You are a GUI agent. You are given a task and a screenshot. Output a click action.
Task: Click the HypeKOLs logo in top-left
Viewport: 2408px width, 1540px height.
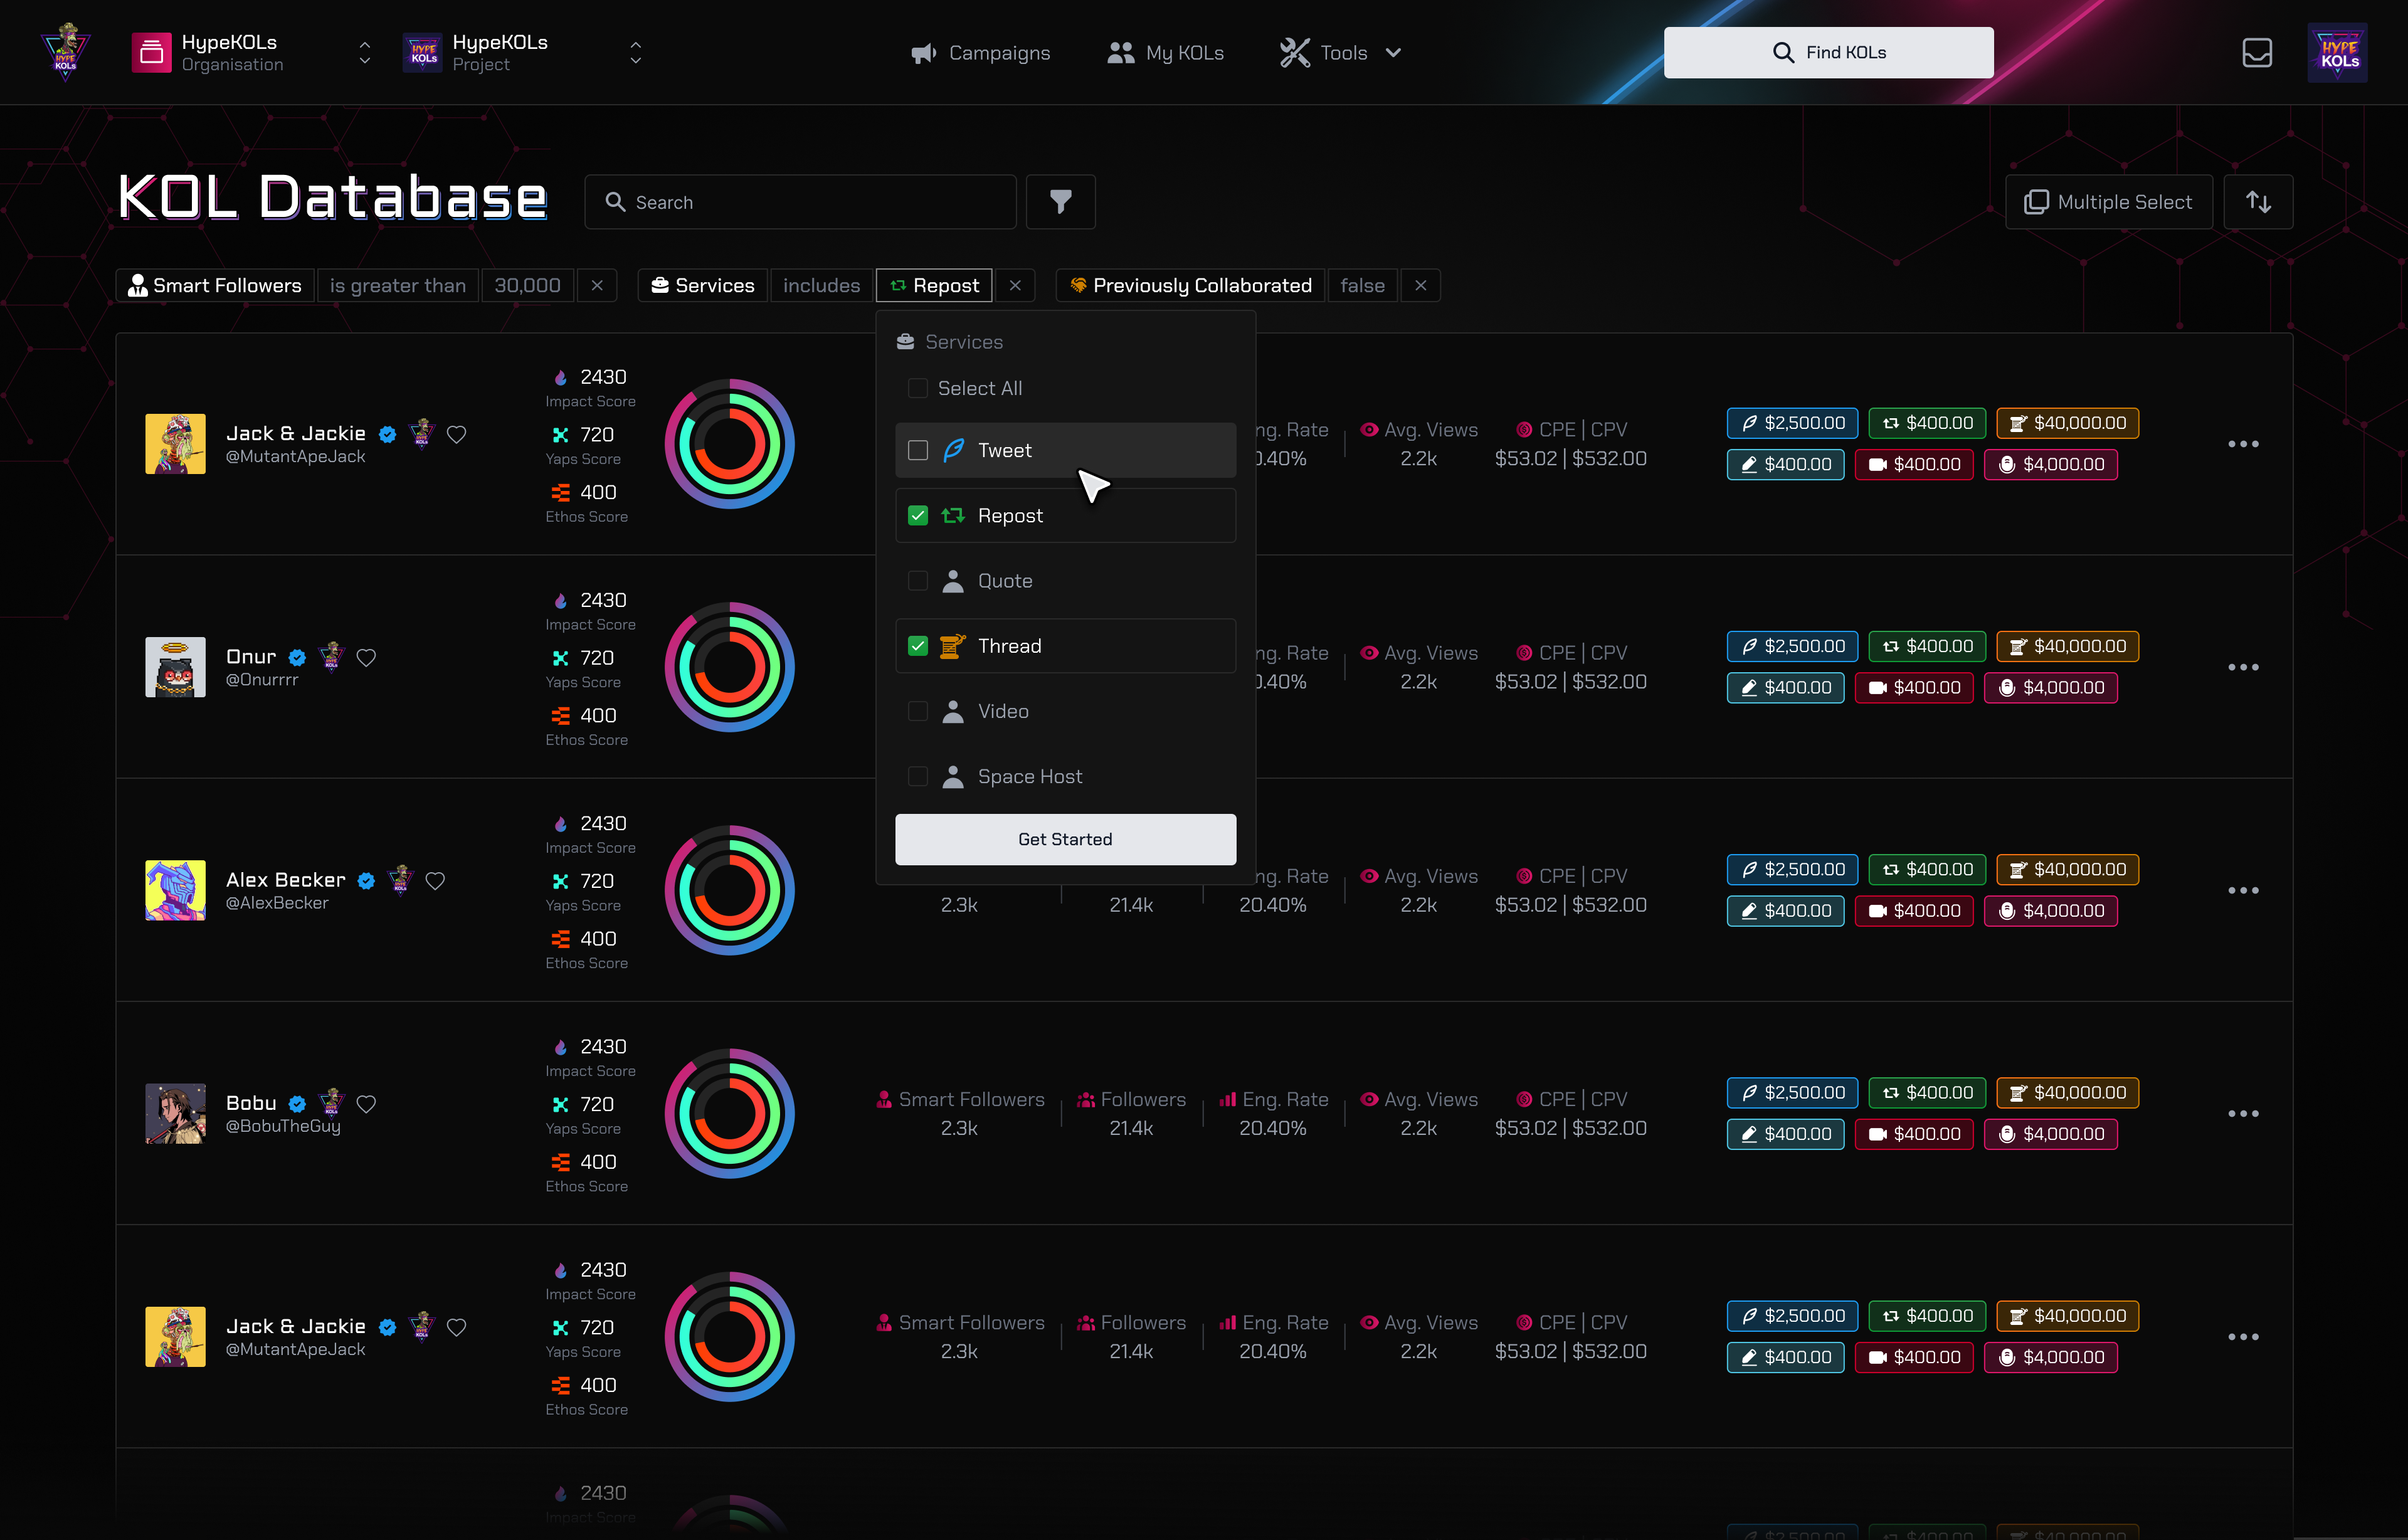coord(65,52)
